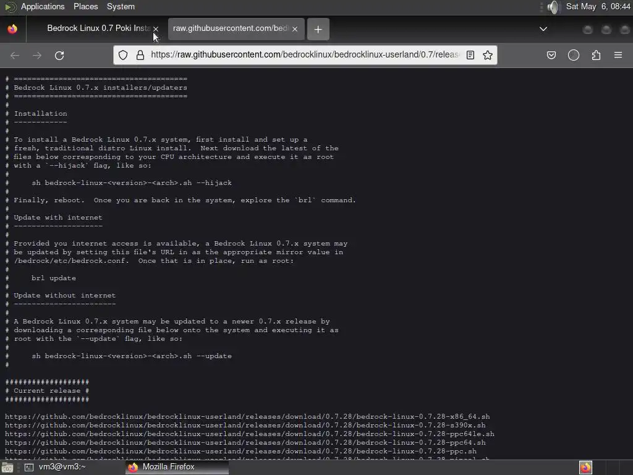Click the x86_64.sh download URL text
Image resolution: width=633 pixels, height=475 pixels.
(247, 416)
